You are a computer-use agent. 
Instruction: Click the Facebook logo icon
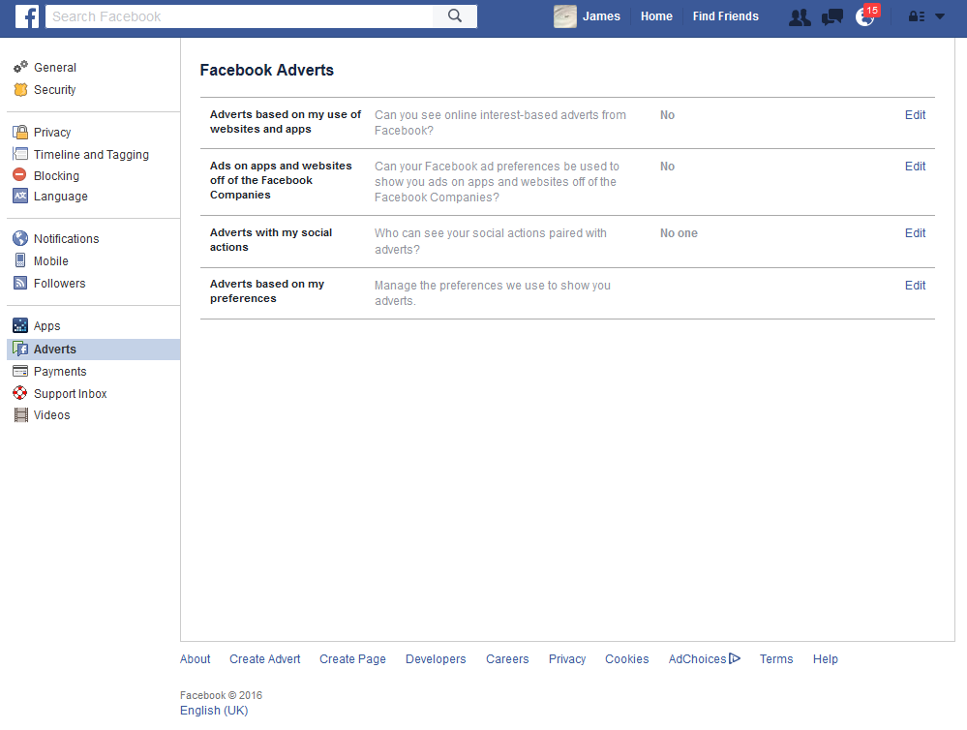(x=25, y=15)
